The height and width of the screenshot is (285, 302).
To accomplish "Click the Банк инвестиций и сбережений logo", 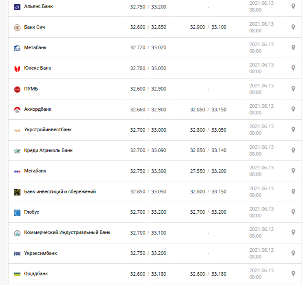I will coord(17,192).
